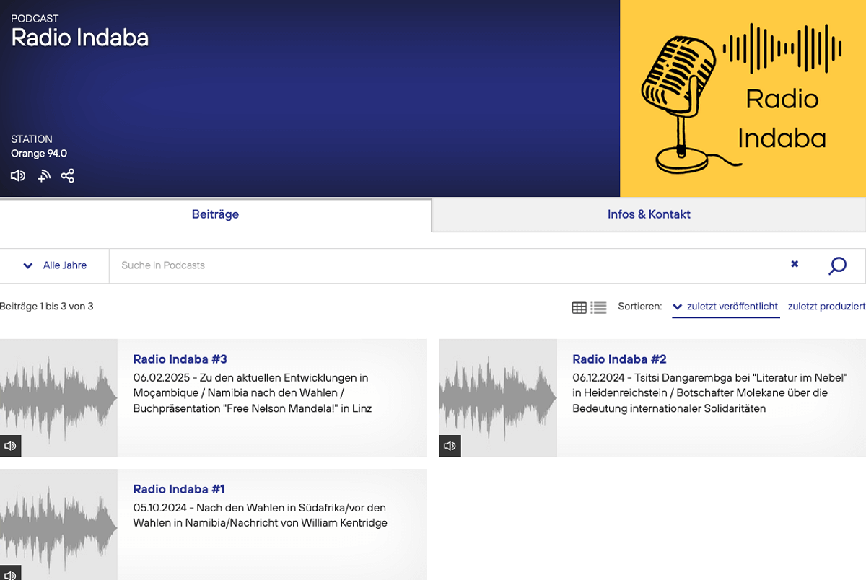Switch to list view

(598, 307)
